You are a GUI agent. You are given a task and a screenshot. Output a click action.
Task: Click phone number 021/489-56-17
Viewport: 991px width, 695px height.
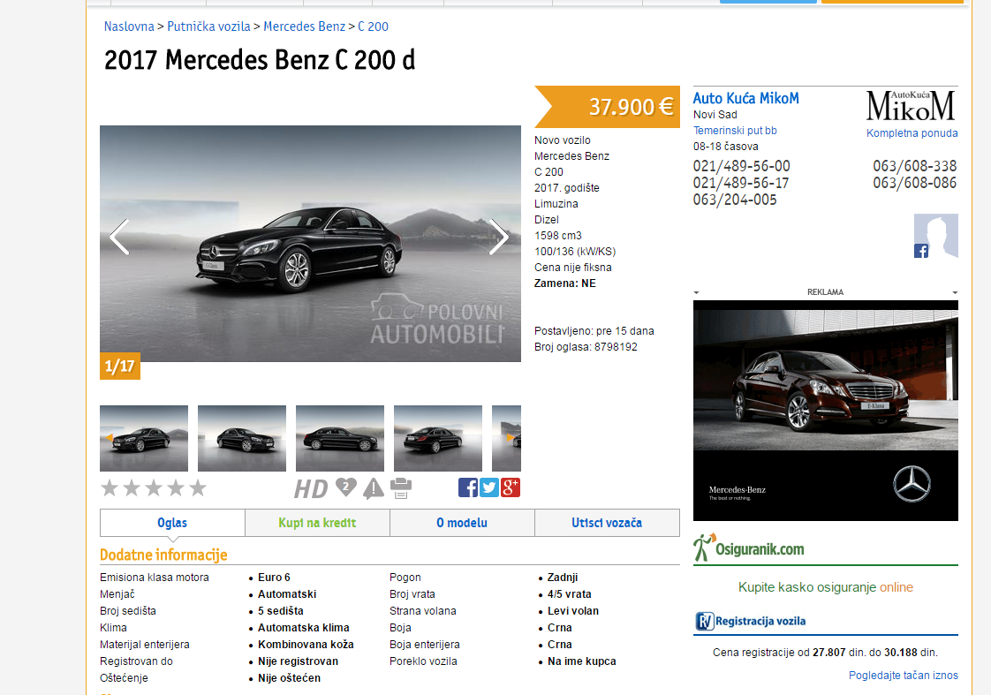741,183
